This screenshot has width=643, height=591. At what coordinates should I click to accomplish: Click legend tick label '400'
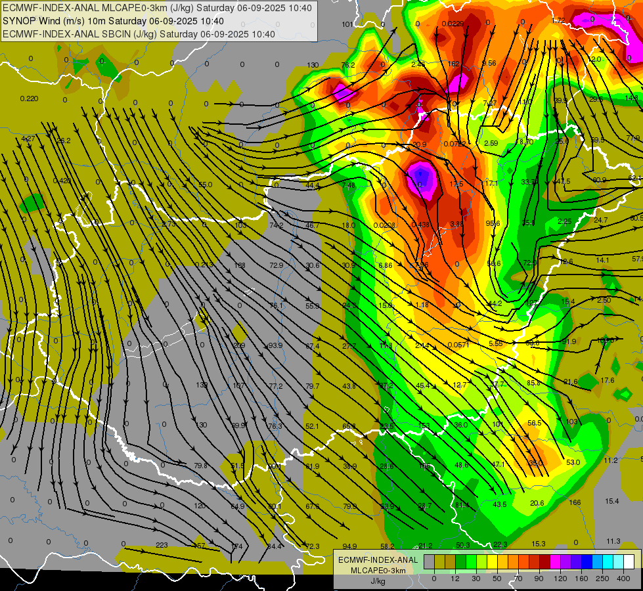coord(623,579)
